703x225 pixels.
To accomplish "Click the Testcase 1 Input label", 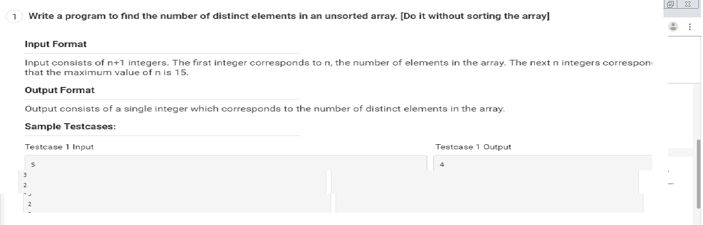I will (x=59, y=147).
